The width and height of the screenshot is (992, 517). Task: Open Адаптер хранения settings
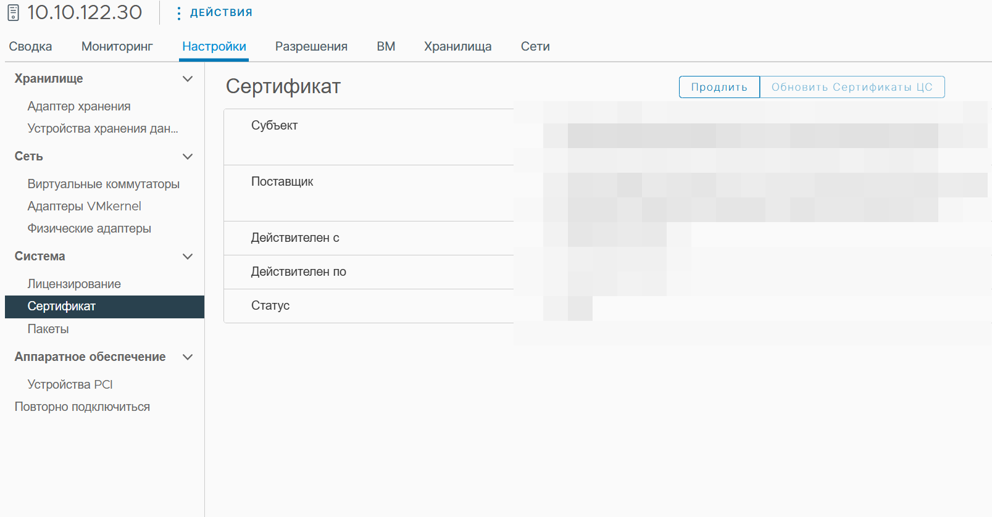click(x=79, y=106)
